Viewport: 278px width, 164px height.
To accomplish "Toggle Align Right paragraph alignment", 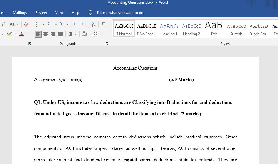I will pyautogui.click(x=53, y=34).
